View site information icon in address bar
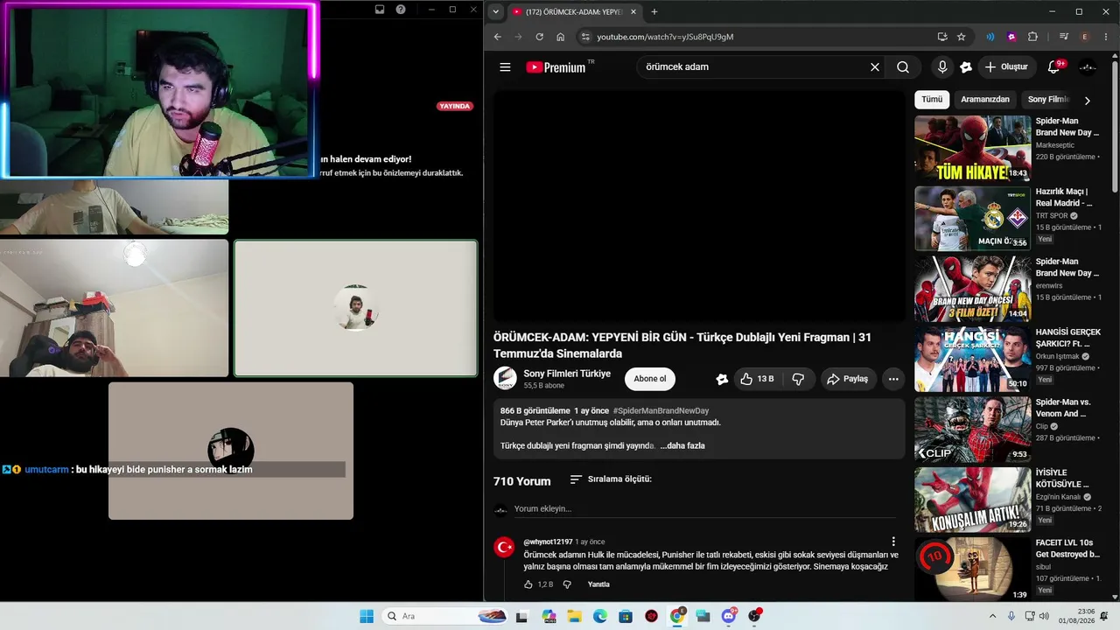The height and width of the screenshot is (630, 1120). [585, 37]
